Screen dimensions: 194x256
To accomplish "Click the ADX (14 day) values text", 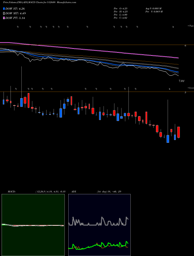I will click(x=109, y=192).
